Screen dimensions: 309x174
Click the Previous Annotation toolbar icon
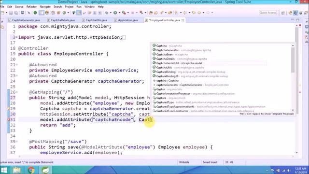[185, 13]
